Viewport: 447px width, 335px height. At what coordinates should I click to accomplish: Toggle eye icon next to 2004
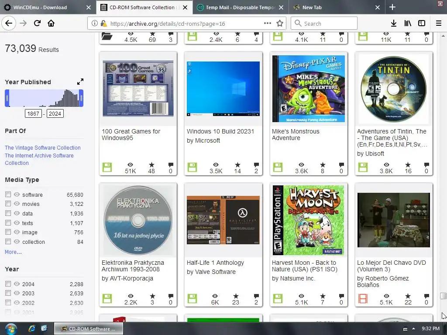[17, 284]
